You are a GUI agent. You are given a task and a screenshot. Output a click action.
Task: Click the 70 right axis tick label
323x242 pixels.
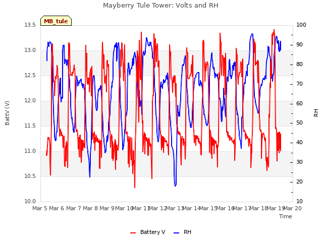coord(299,84)
